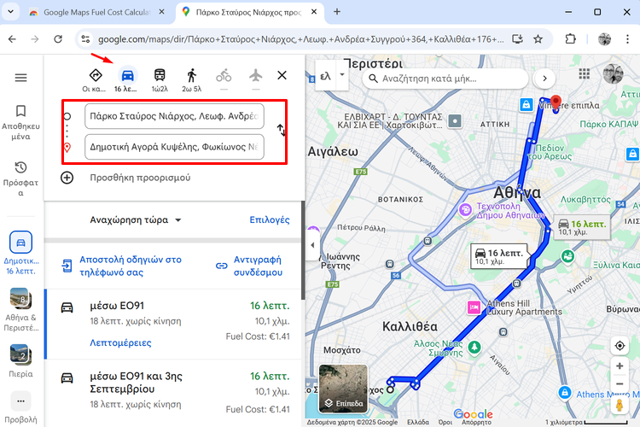Click add destination plus icon
Screen dimensions: 640x427
(x=67, y=178)
